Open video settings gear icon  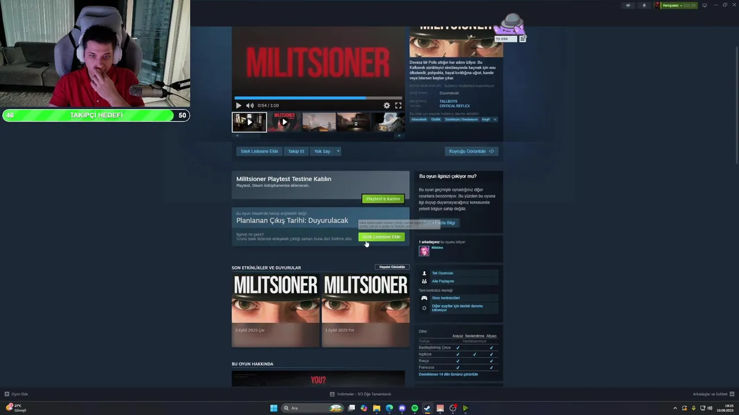pyautogui.click(x=387, y=105)
